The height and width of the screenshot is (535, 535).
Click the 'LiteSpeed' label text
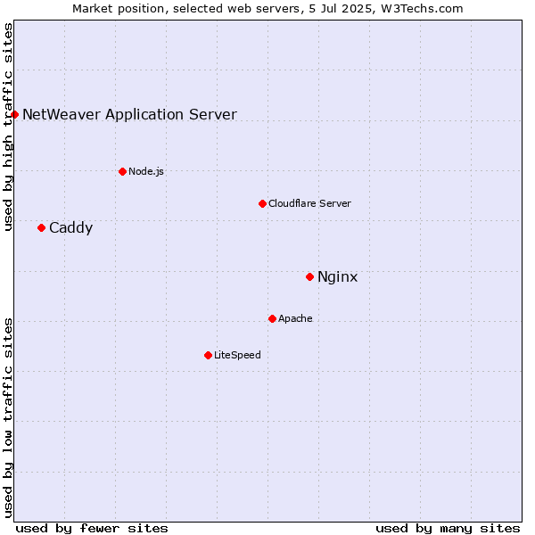pyautogui.click(x=237, y=356)
